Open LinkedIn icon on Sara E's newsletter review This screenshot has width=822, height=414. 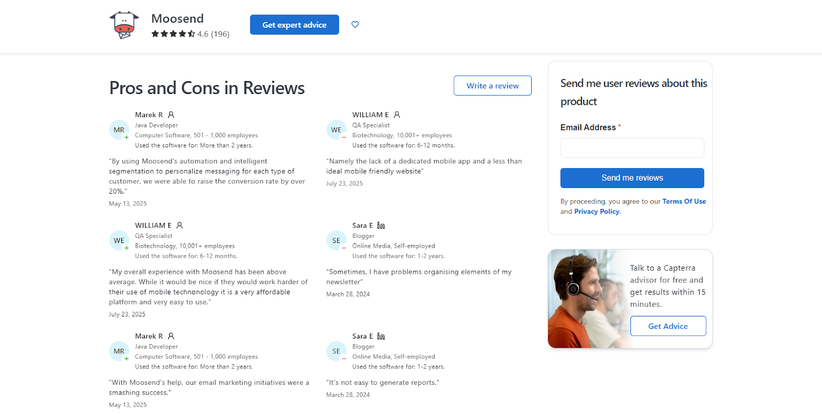tap(381, 225)
